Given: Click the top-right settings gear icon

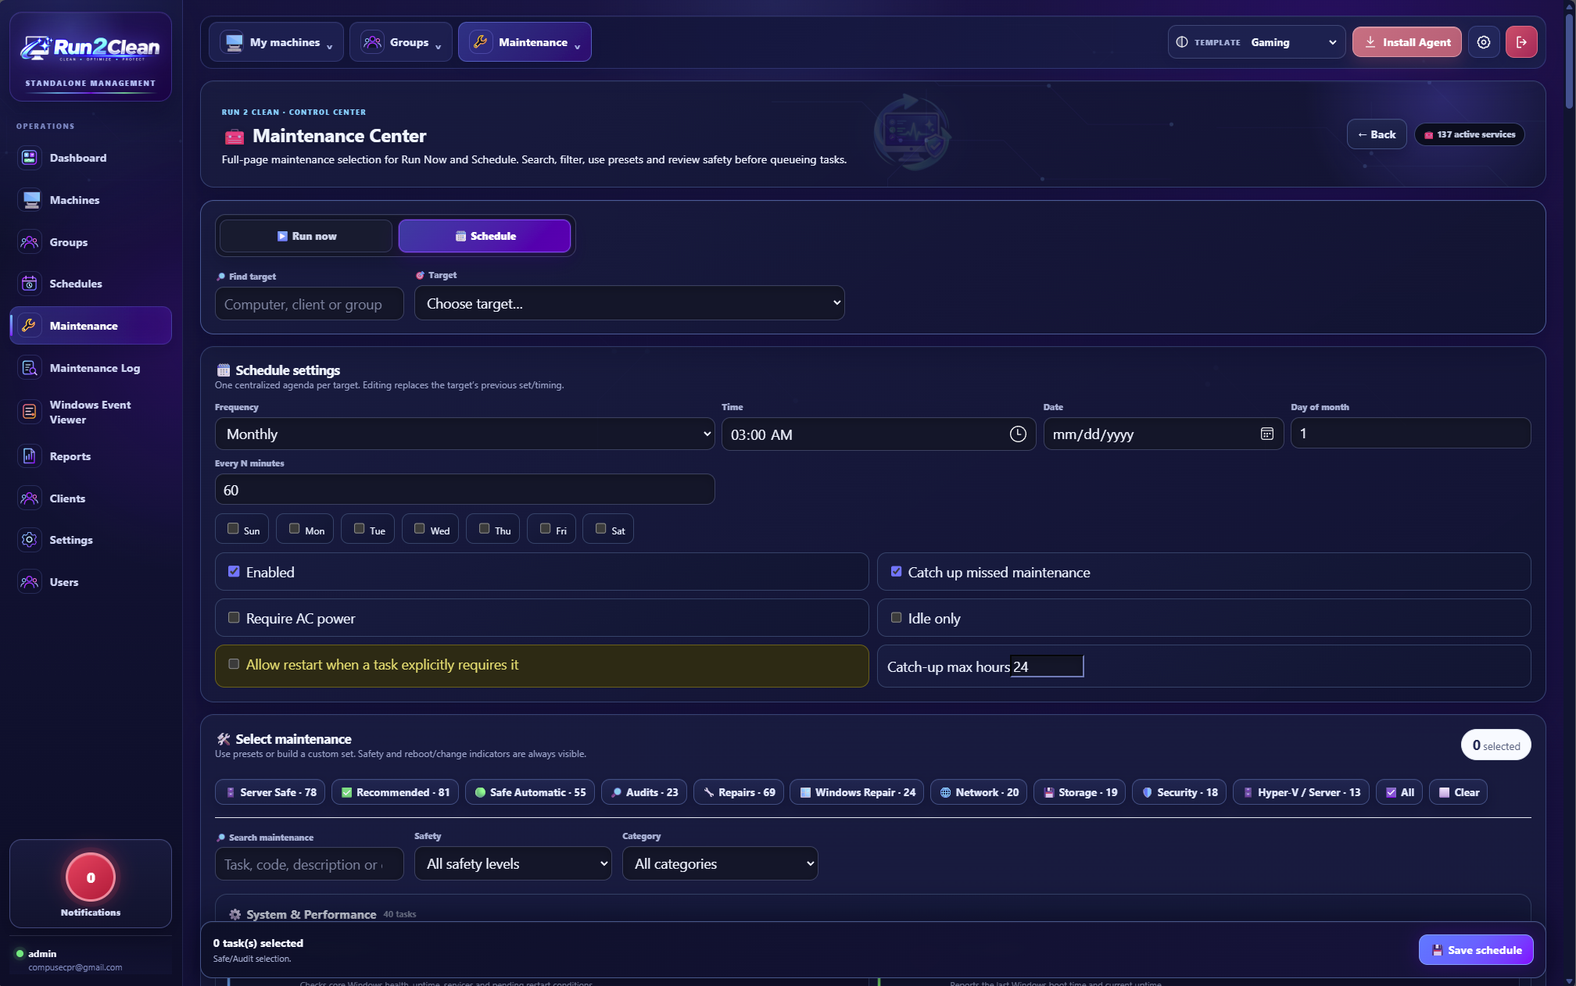Looking at the screenshot, I should (1483, 42).
